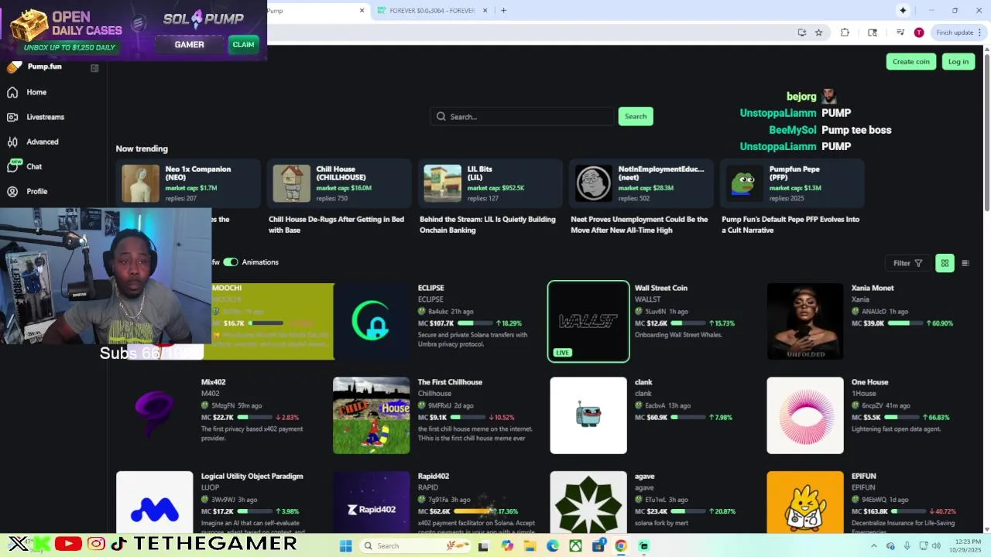This screenshot has height=557, width=991.
Task: Close the FOREVER browser tab
Action: [485, 11]
